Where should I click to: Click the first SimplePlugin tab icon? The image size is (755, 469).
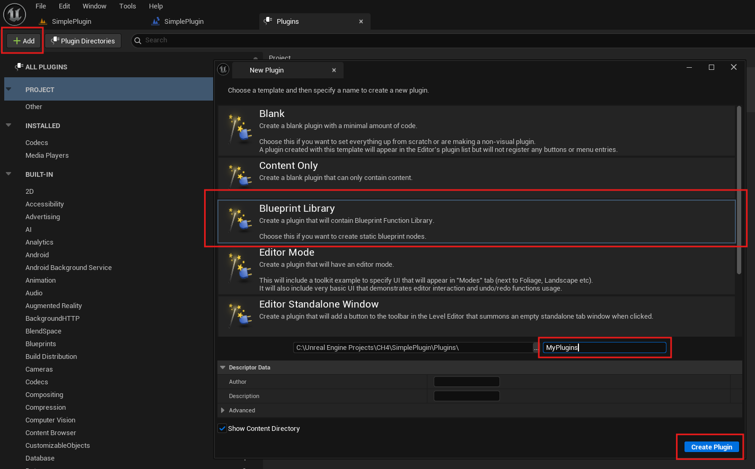point(43,21)
